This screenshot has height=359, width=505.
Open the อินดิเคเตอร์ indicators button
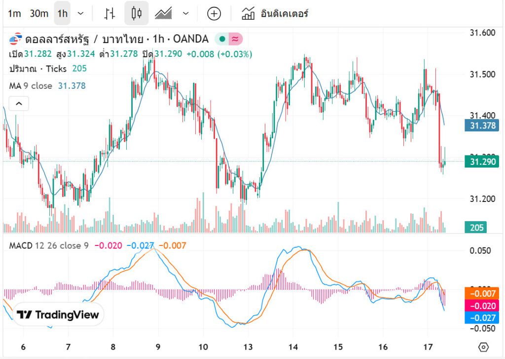(284, 13)
